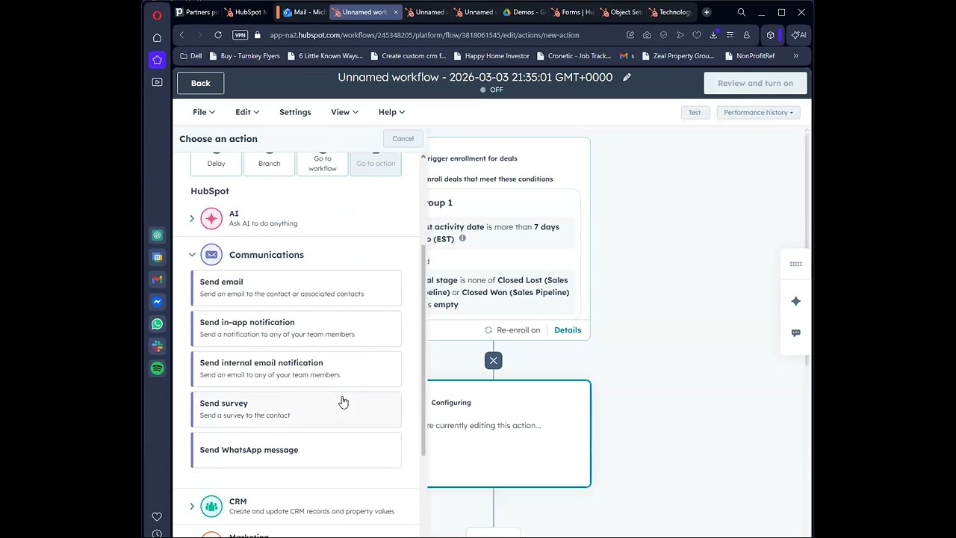
Task: Open the View menu
Action: pos(344,112)
